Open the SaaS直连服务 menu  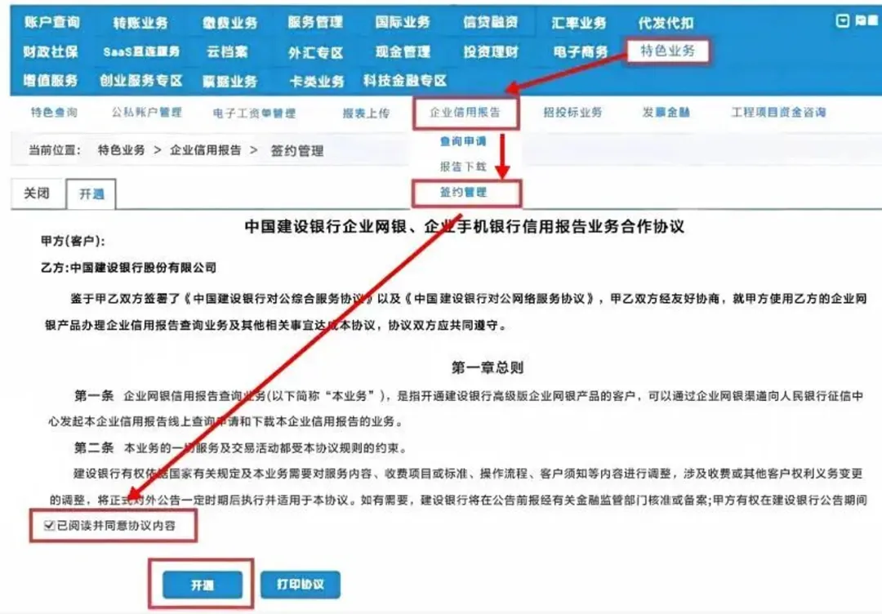(141, 51)
